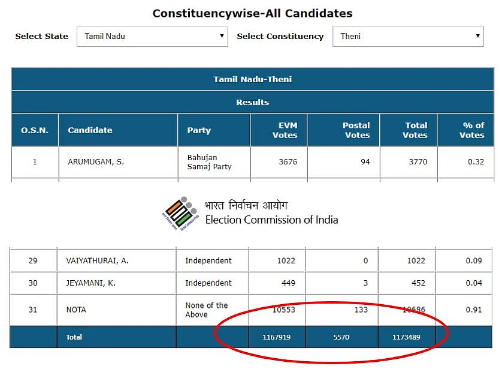This screenshot has height=384, width=499.
Task: Click the Tamil Nadu-Theni table title
Action: [x=253, y=79]
